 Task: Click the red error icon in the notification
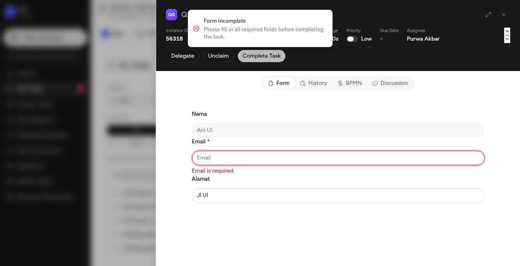pyautogui.click(x=196, y=28)
